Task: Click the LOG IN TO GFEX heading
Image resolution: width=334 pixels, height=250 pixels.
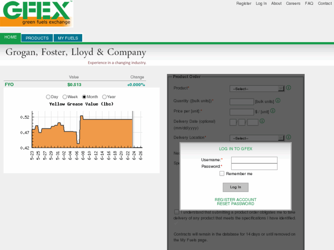Action: pyautogui.click(x=236, y=149)
